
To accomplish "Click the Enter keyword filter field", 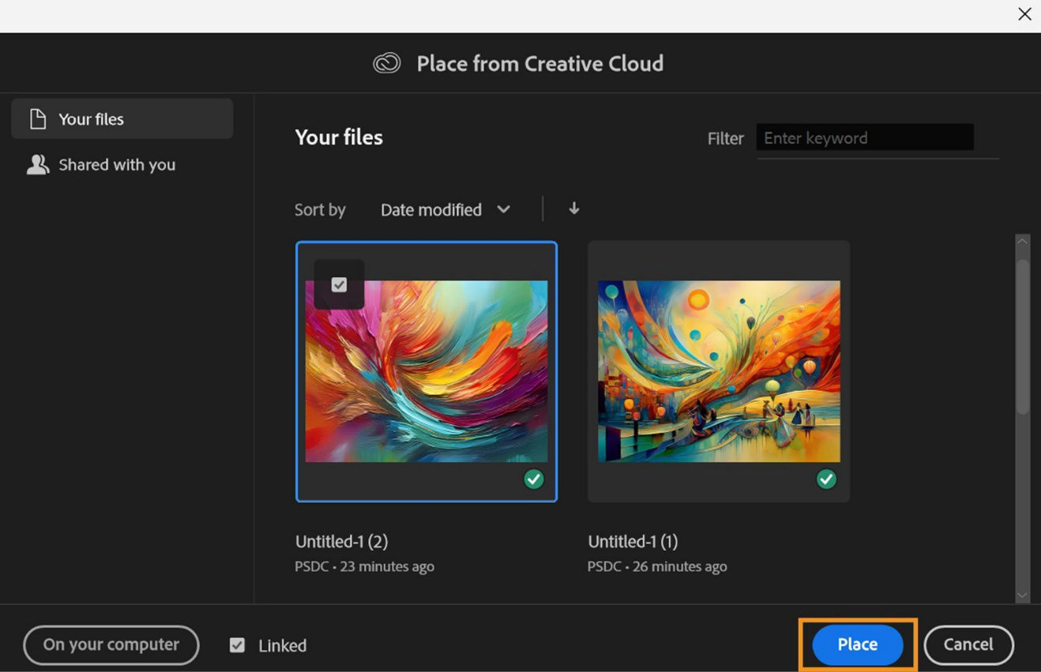I will (x=864, y=137).
